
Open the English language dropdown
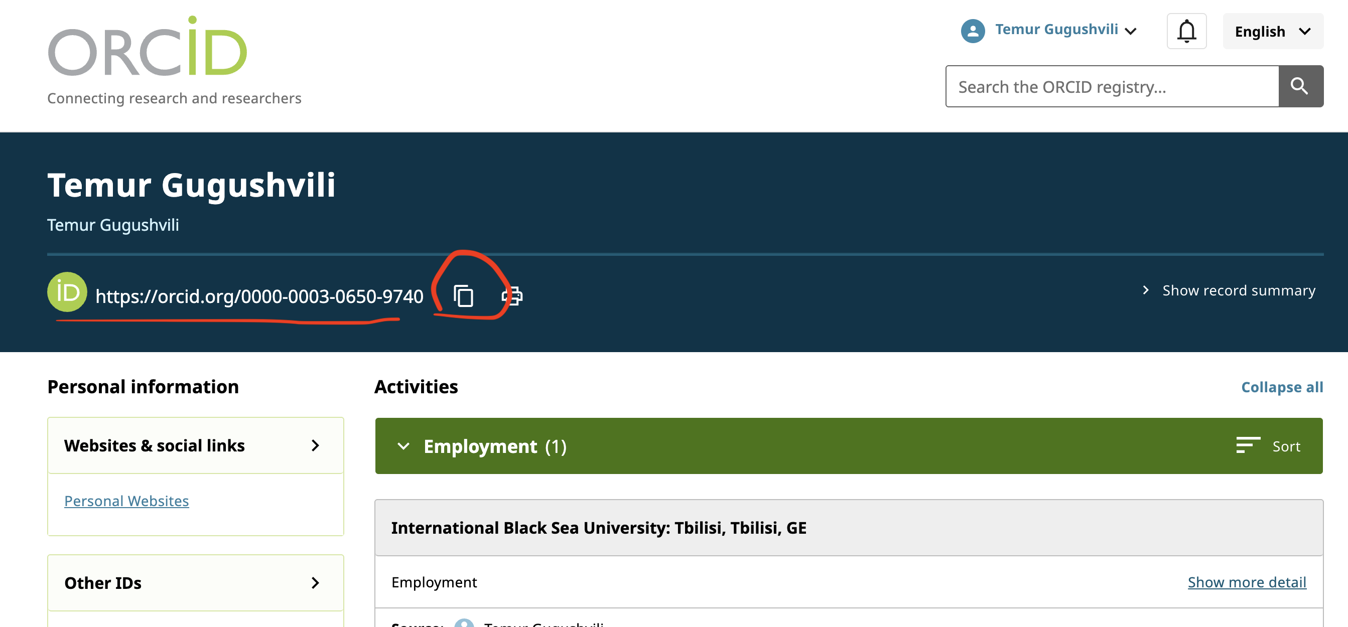tap(1273, 32)
